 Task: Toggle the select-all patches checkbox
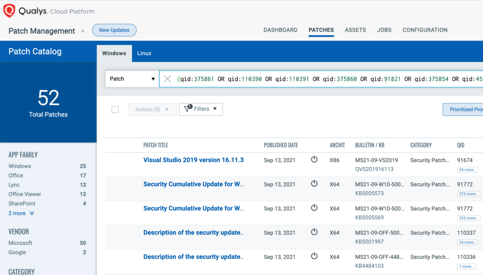pos(115,109)
